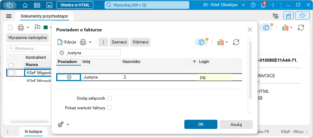The image size is (313, 138).
Task: Expand background window's chart dropdown arrow
Action: tap(291, 28)
